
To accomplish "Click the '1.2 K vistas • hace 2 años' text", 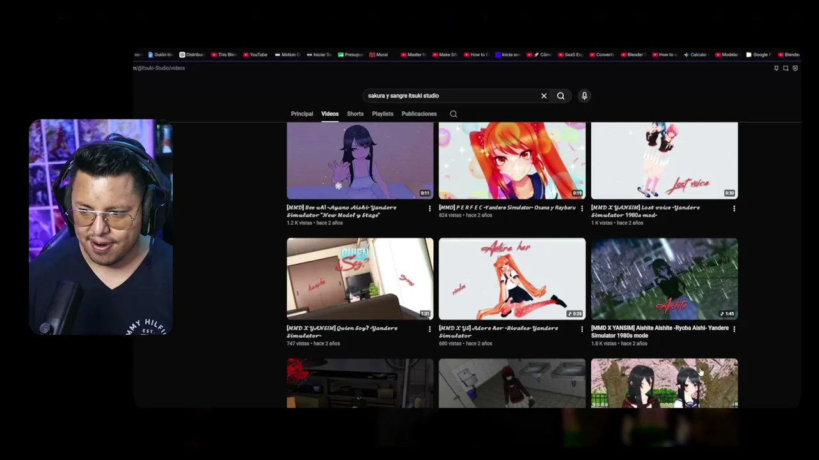I will click(315, 223).
